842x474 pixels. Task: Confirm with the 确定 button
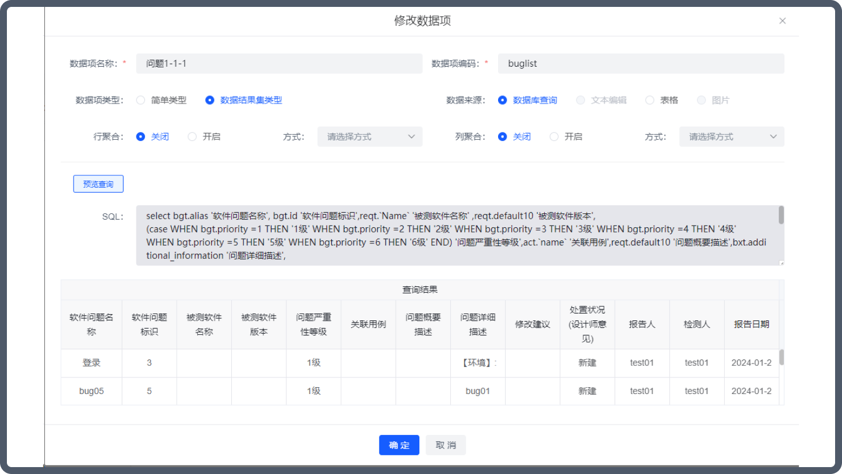point(399,445)
